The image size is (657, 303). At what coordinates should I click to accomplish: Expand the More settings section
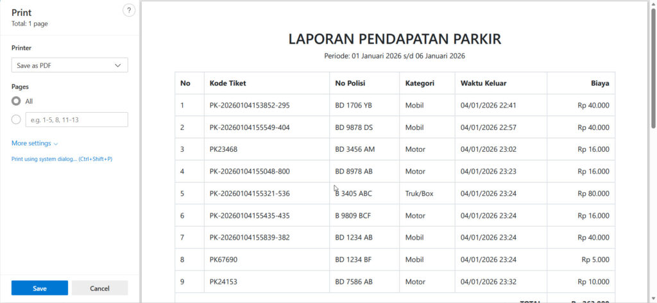[x=35, y=143]
